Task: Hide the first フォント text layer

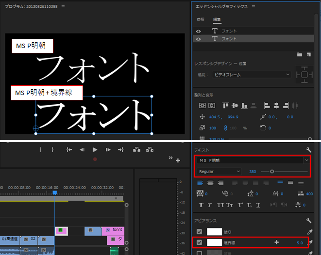Action: [x=198, y=31]
